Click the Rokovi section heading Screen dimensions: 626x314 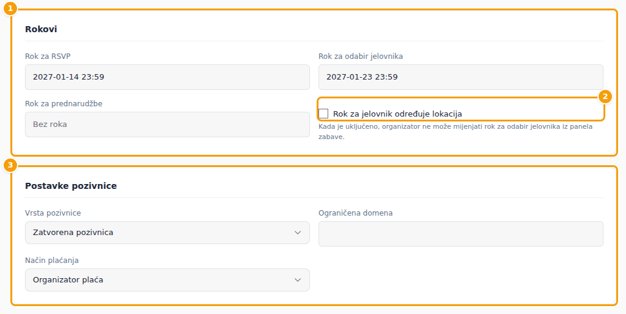coord(41,29)
